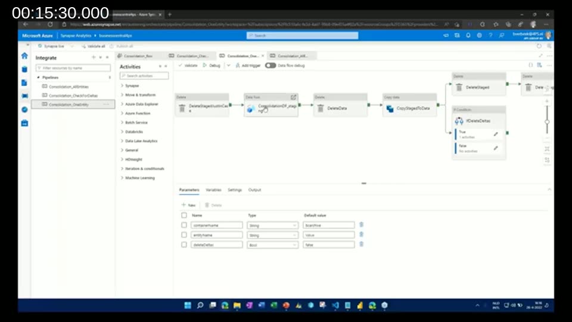Click the canvas zoom slider handle
This screenshot has width=572, height=322.
[547, 122]
